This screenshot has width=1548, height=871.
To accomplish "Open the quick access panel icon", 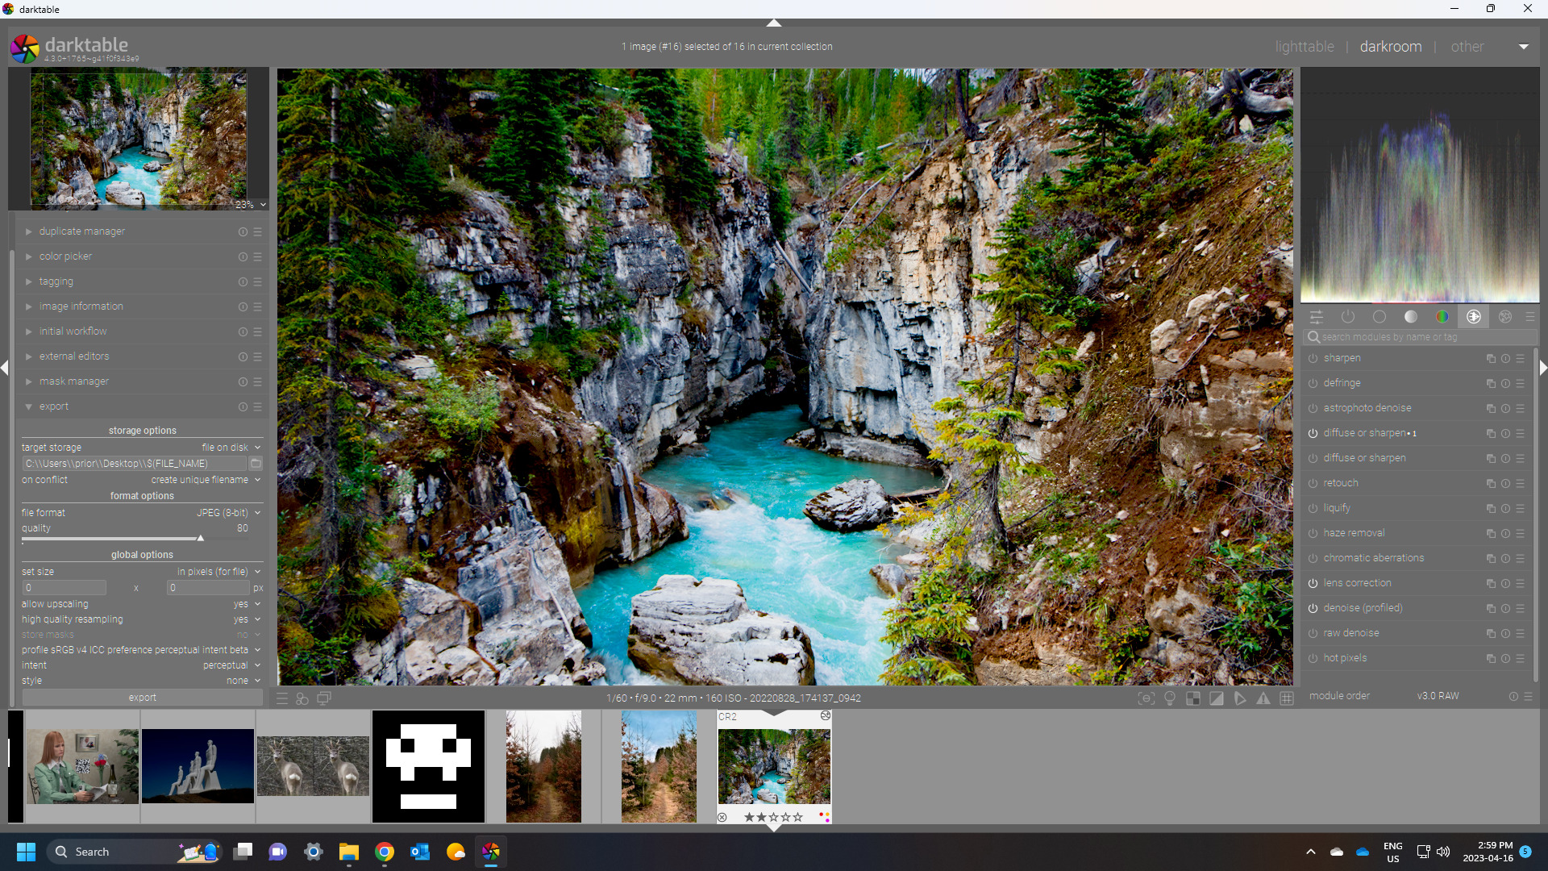I will [1316, 317].
